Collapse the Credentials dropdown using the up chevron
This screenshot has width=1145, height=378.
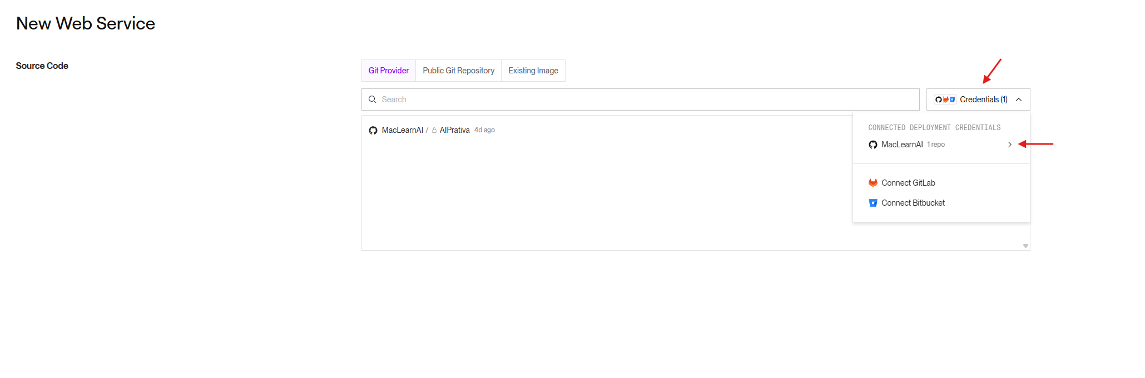click(1018, 100)
